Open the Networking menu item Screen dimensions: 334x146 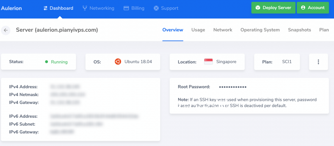point(99,8)
